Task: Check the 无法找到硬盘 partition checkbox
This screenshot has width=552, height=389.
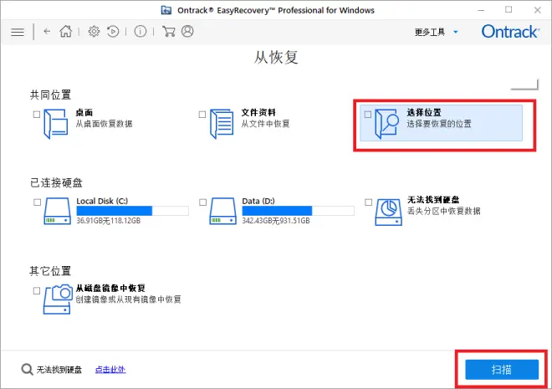Action: coord(368,202)
